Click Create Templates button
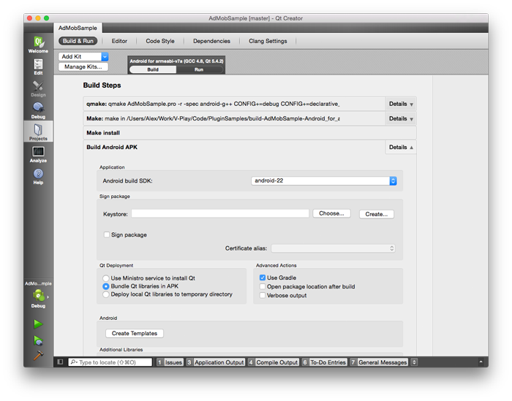 pos(135,334)
